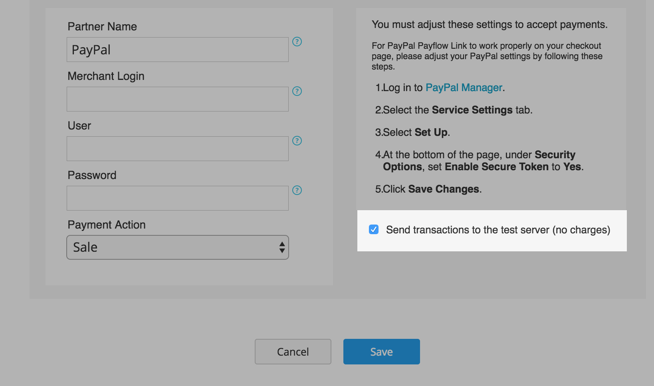Open the Merchant Login help tooltip icon

[x=297, y=91]
